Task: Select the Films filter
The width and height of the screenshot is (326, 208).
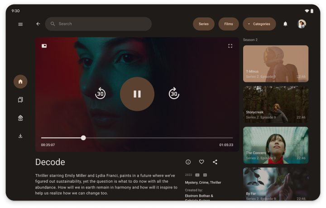Action: (x=229, y=24)
